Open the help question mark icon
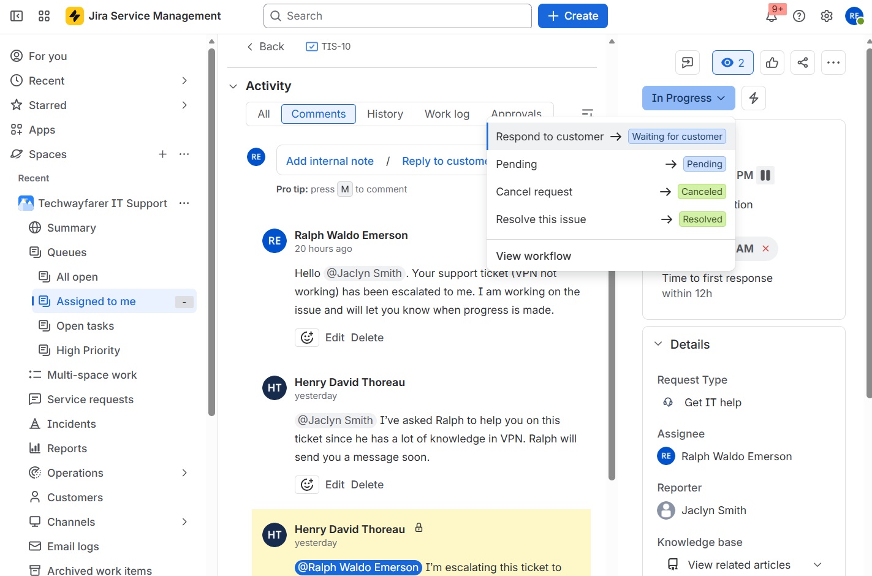This screenshot has width=872, height=576. tap(799, 16)
